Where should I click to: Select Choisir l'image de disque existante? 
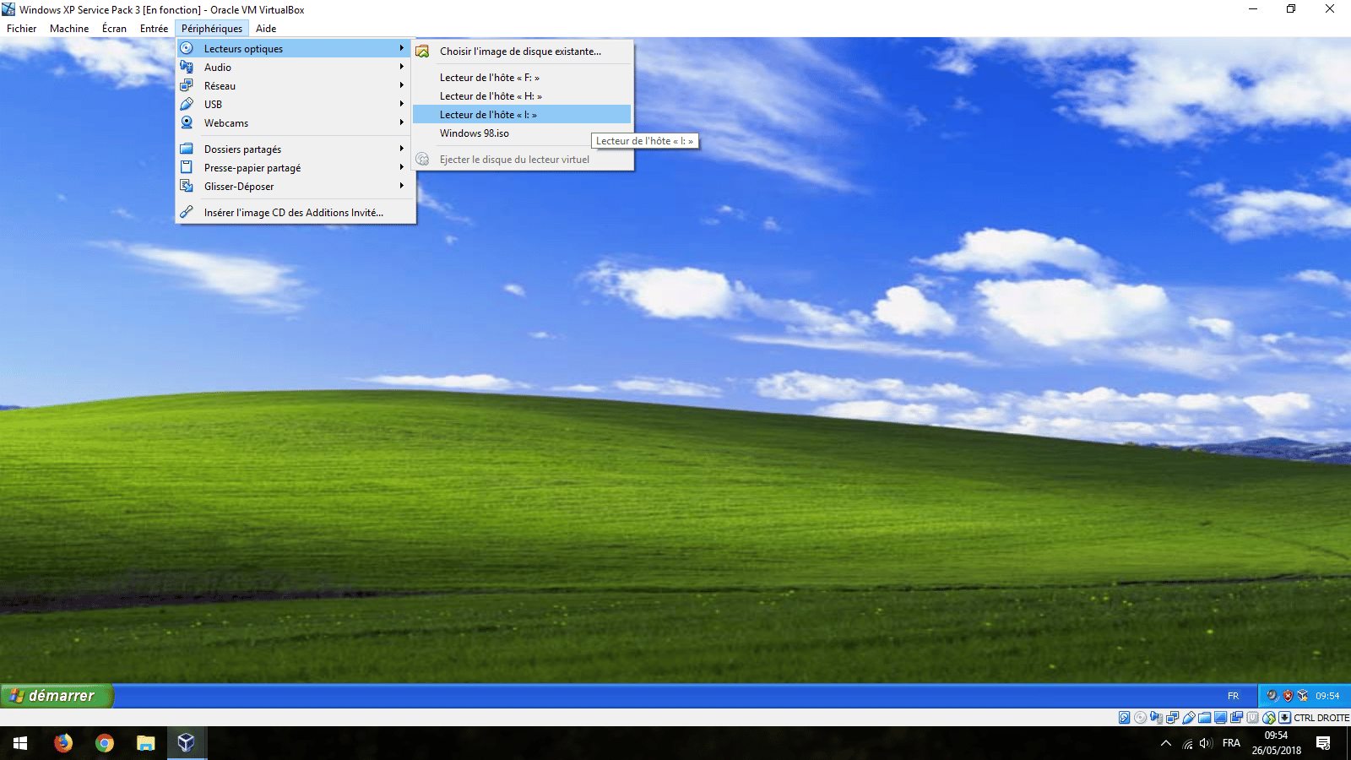pyautogui.click(x=522, y=51)
